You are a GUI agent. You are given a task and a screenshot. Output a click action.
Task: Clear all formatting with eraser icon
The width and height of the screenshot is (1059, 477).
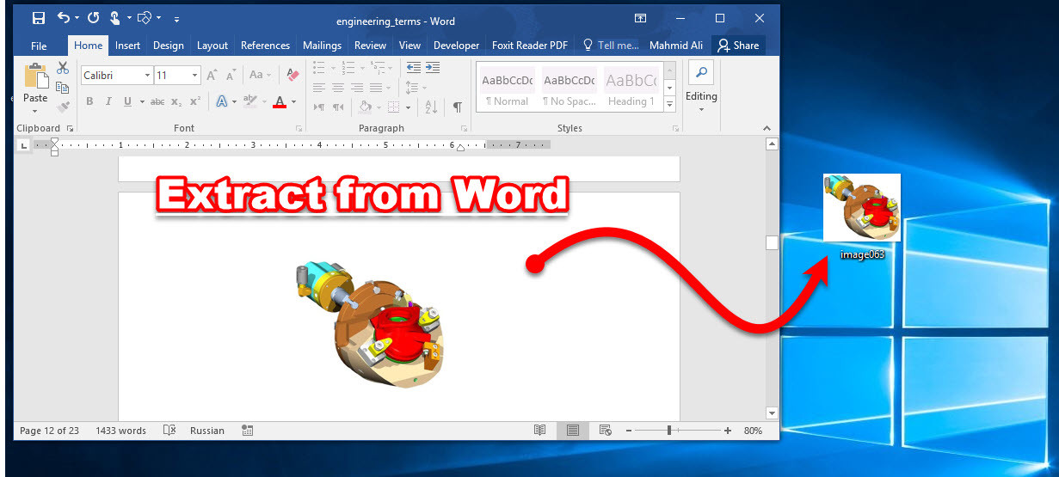[x=292, y=76]
